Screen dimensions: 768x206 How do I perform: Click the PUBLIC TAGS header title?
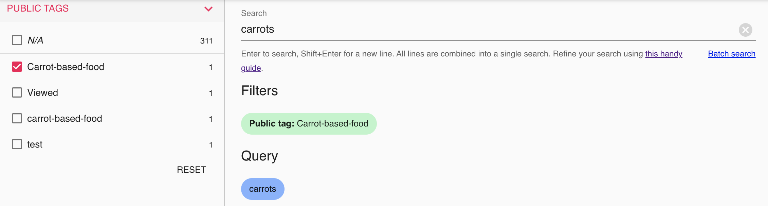[38, 8]
